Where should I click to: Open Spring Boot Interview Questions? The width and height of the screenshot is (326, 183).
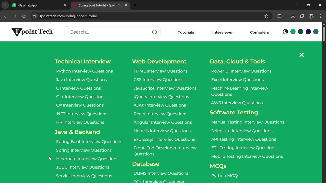coord(89,142)
